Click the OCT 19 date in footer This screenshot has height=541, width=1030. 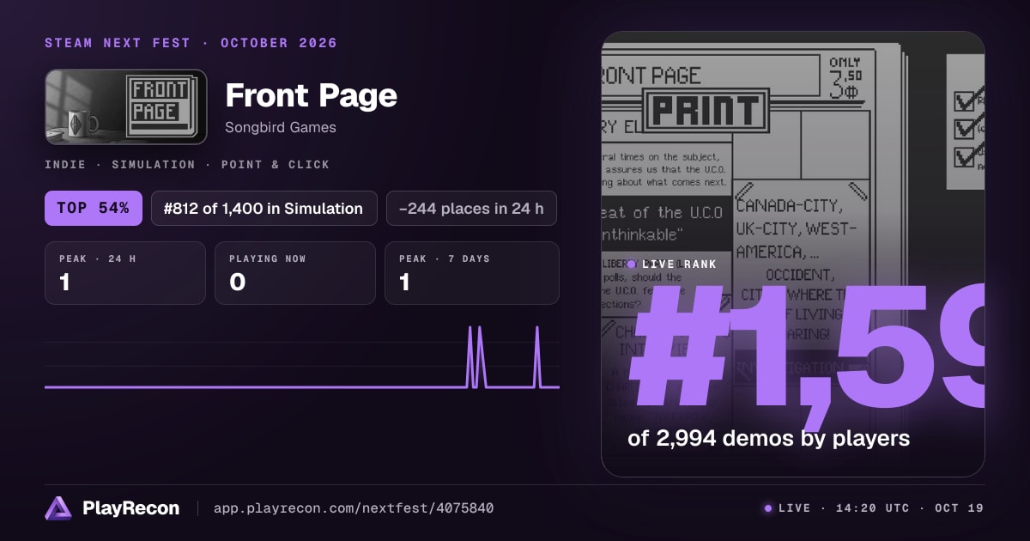959,508
